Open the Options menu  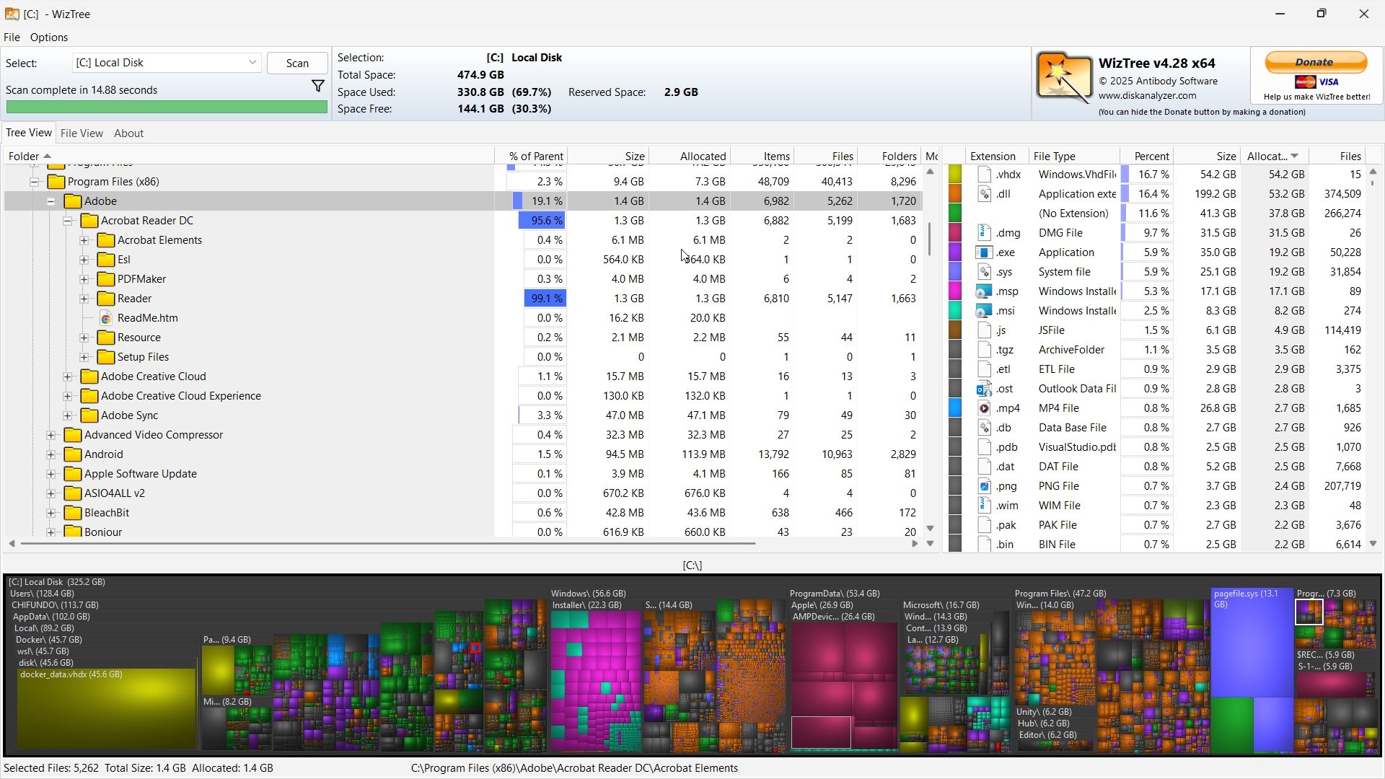(49, 38)
